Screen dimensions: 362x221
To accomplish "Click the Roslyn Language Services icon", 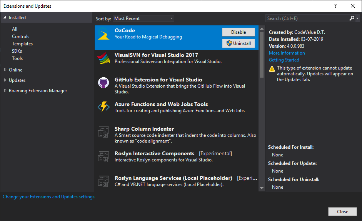I will coord(103,181).
